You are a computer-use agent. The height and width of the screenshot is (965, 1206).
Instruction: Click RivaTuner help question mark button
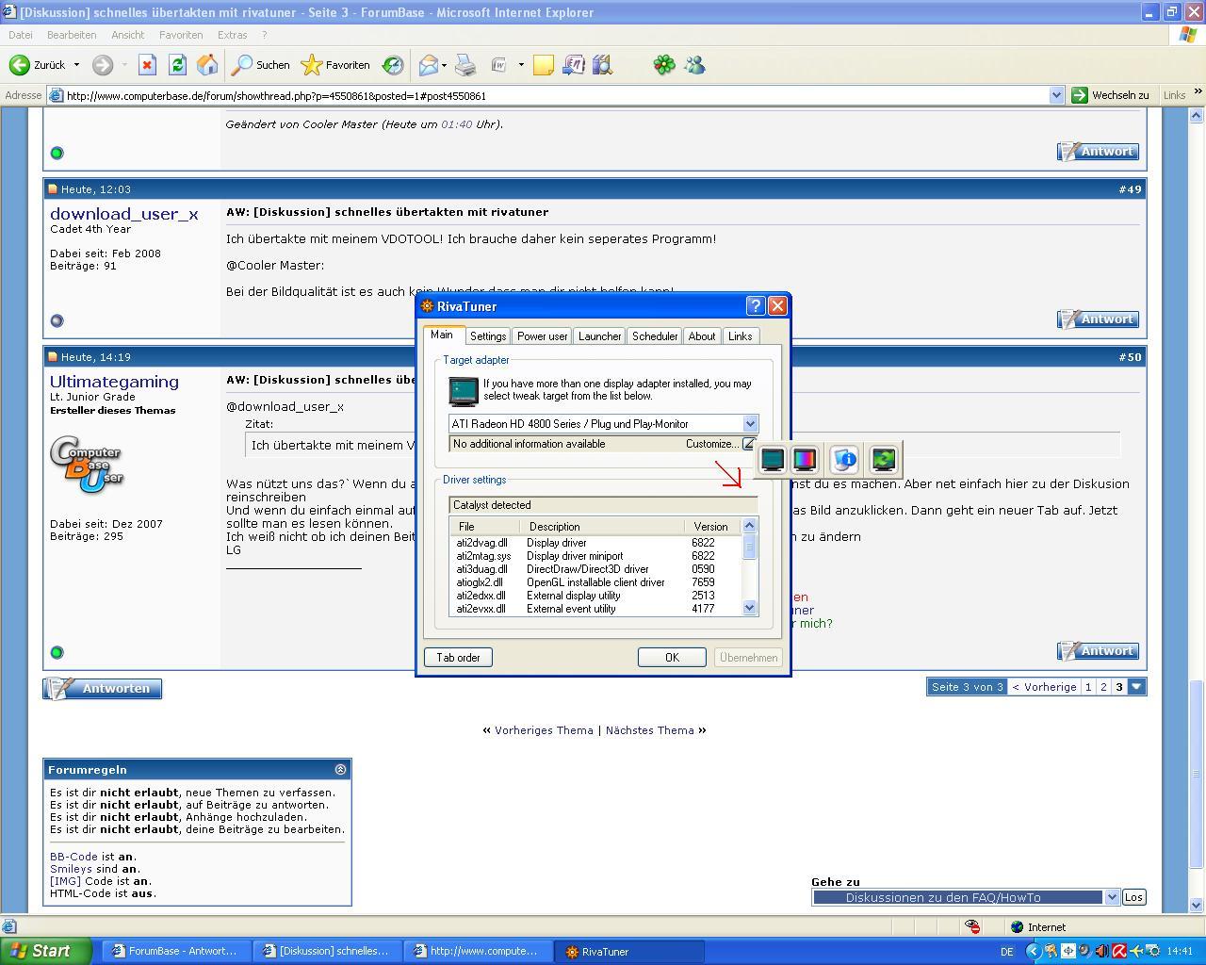coord(755,306)
